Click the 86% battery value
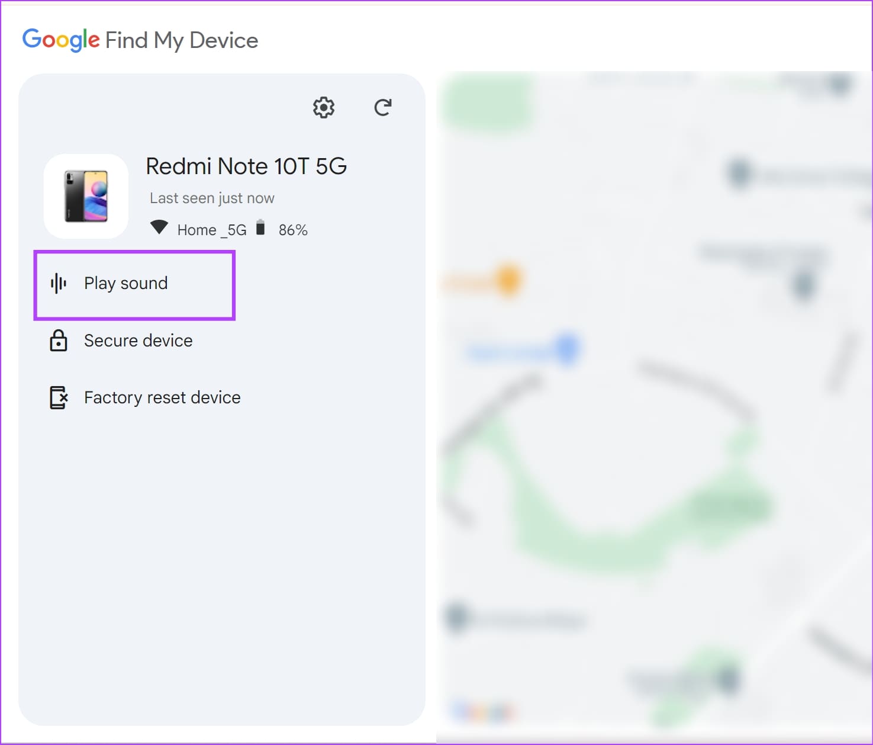This screenshot has width=873, height=745. click(293, 230)
